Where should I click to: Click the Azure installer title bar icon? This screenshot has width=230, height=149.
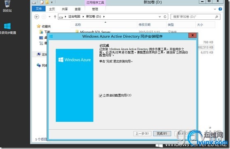pyautogui.click(x=51, y=36)
